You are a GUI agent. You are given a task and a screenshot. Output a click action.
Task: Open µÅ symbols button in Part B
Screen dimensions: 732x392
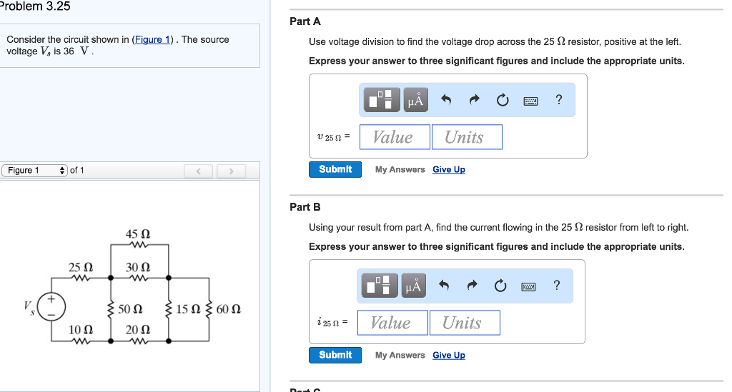pyautogui.click(x=414, y=286)
